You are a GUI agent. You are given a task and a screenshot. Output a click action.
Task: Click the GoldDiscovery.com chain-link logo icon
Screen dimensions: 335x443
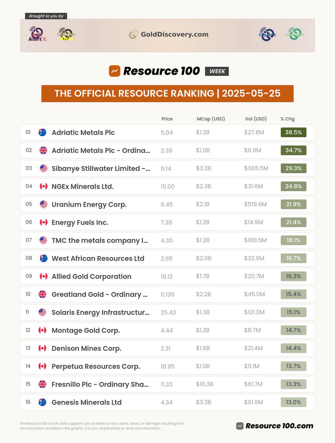point(134,34)
